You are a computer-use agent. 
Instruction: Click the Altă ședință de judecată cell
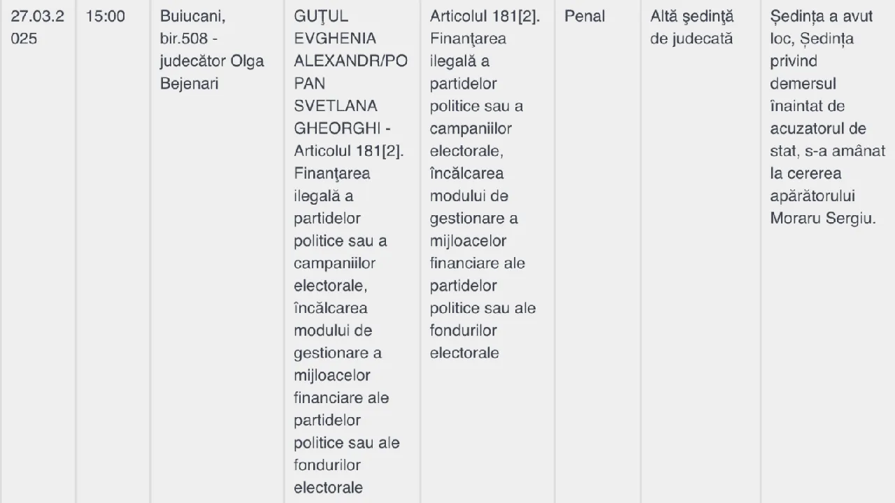coord(692,27)
